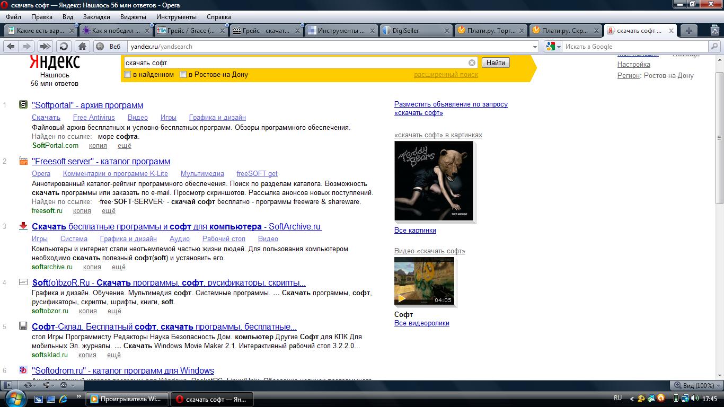Switch to the 'Как я победил' tab
This screenshot has width=724, height=407.
(116, 30)
